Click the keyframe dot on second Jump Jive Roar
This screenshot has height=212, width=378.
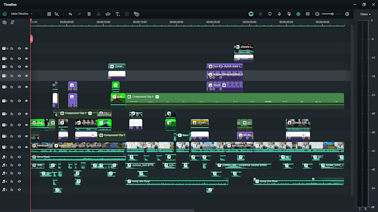click(x=313, y=179)
